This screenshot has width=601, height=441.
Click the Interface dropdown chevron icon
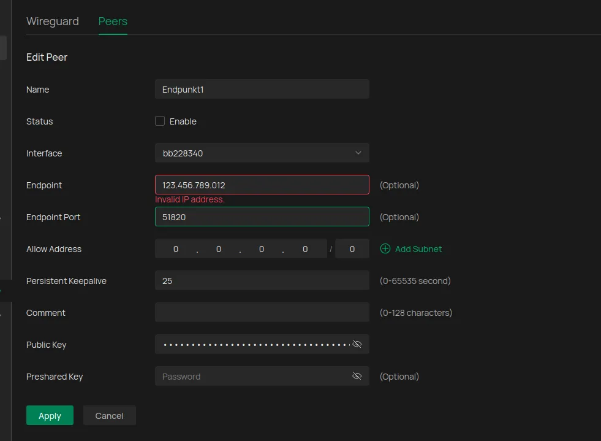click(358, 153)
